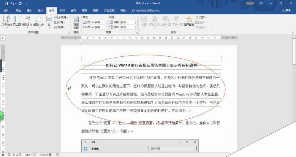Image resolution: width=296 pixels, height=157 pixels.
Task: Click the 共享 (Share) button
Action: click(286, 11)
